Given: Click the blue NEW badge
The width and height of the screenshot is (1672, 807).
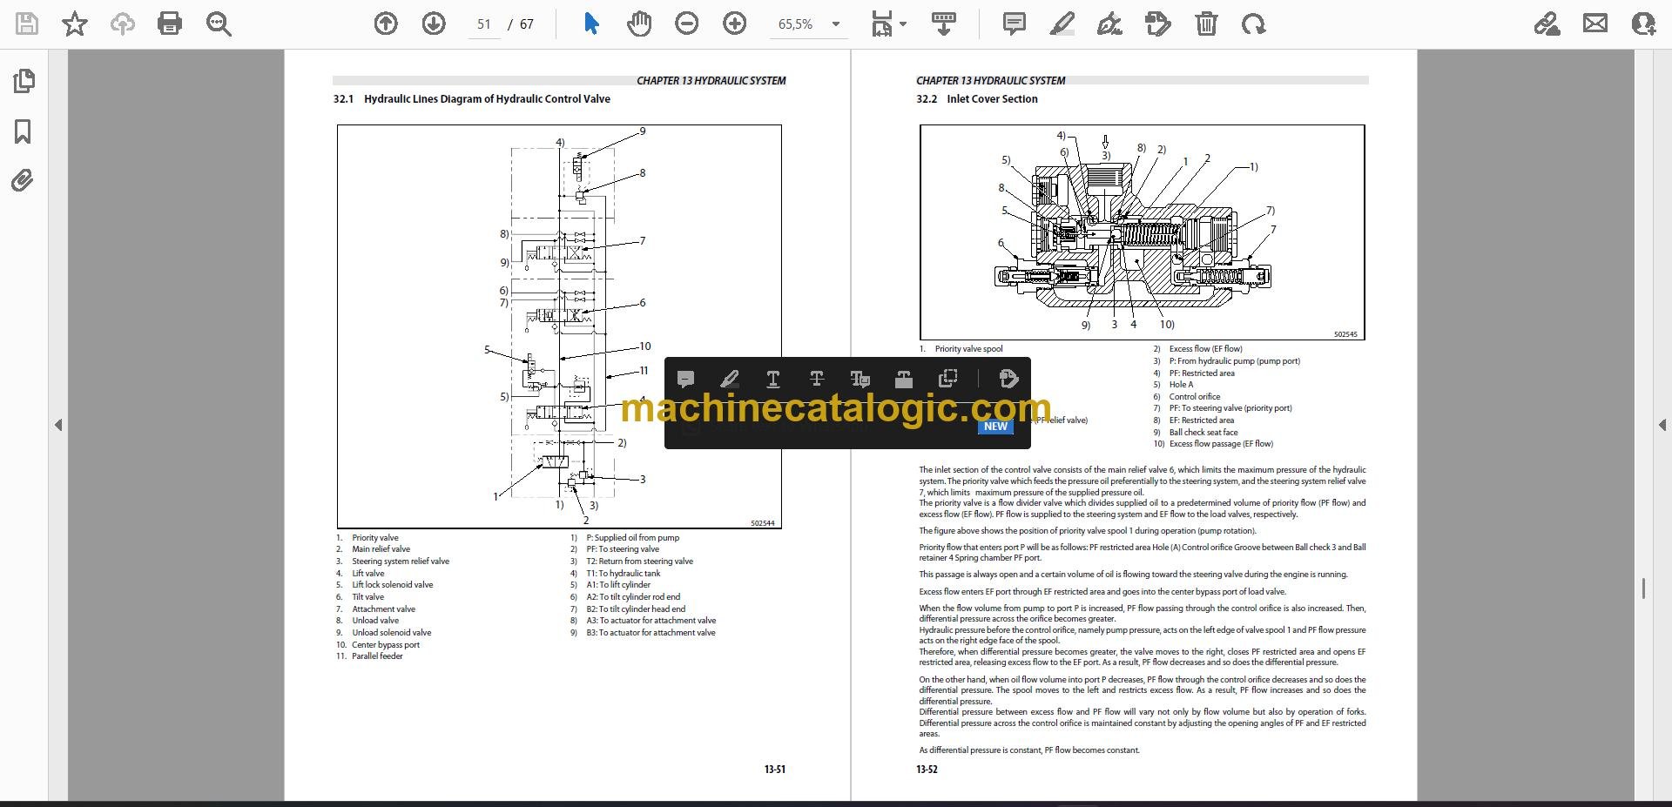Looking at the screenshot, I should pos(995,427).
